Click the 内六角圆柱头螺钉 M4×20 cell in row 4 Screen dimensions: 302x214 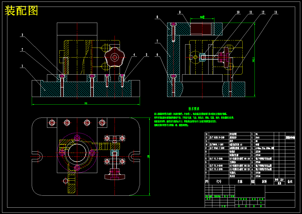(x=240, y=166)
